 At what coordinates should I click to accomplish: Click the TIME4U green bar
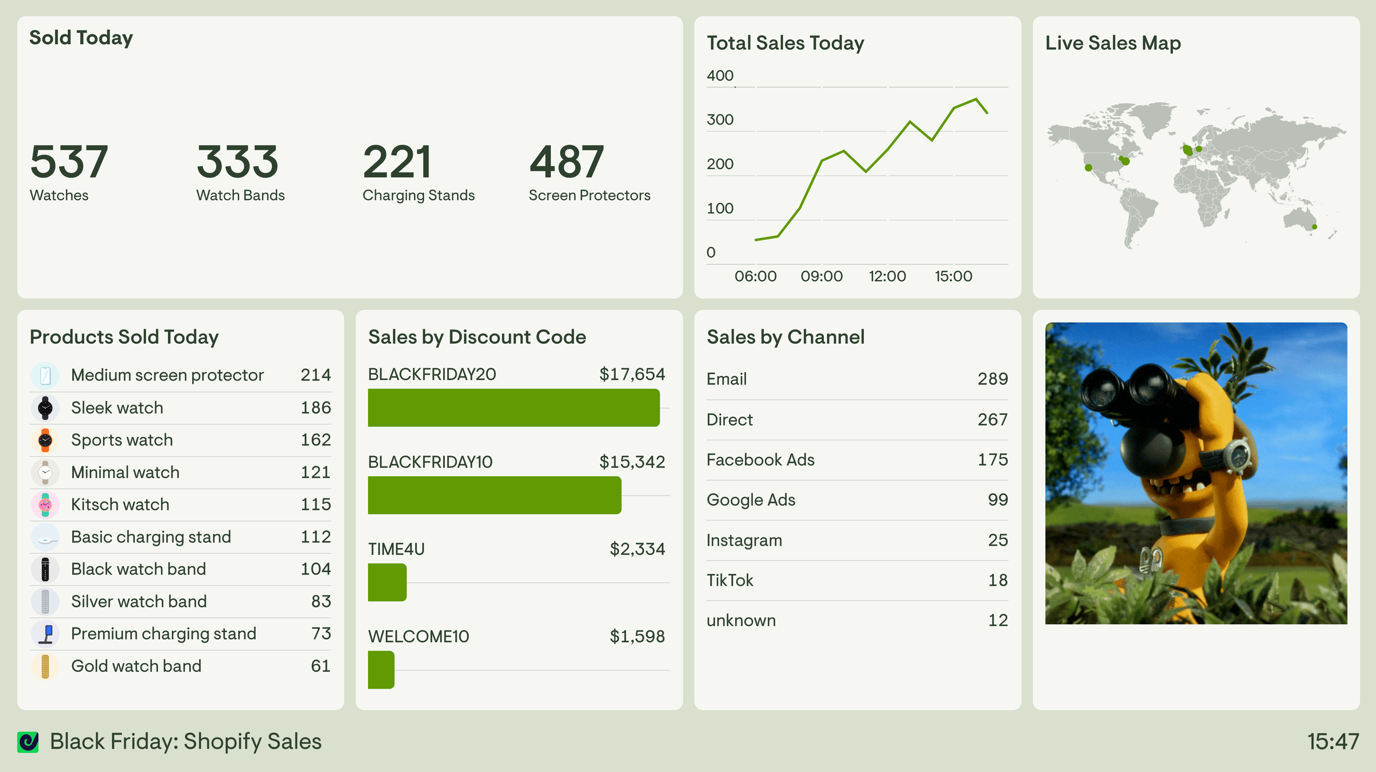tap(387, 582)
